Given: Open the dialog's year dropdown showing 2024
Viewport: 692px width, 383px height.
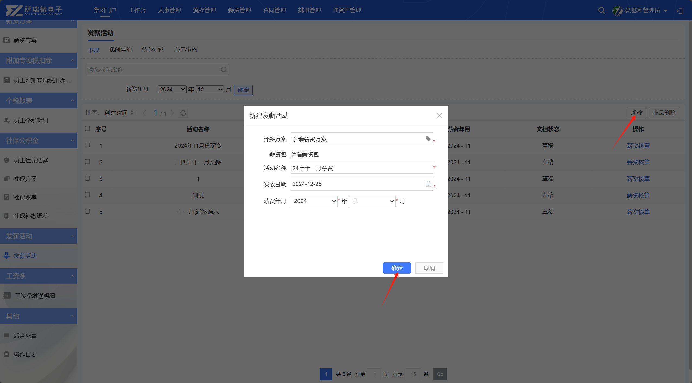Looking at the screenshot, I should (x=314, y=201).
